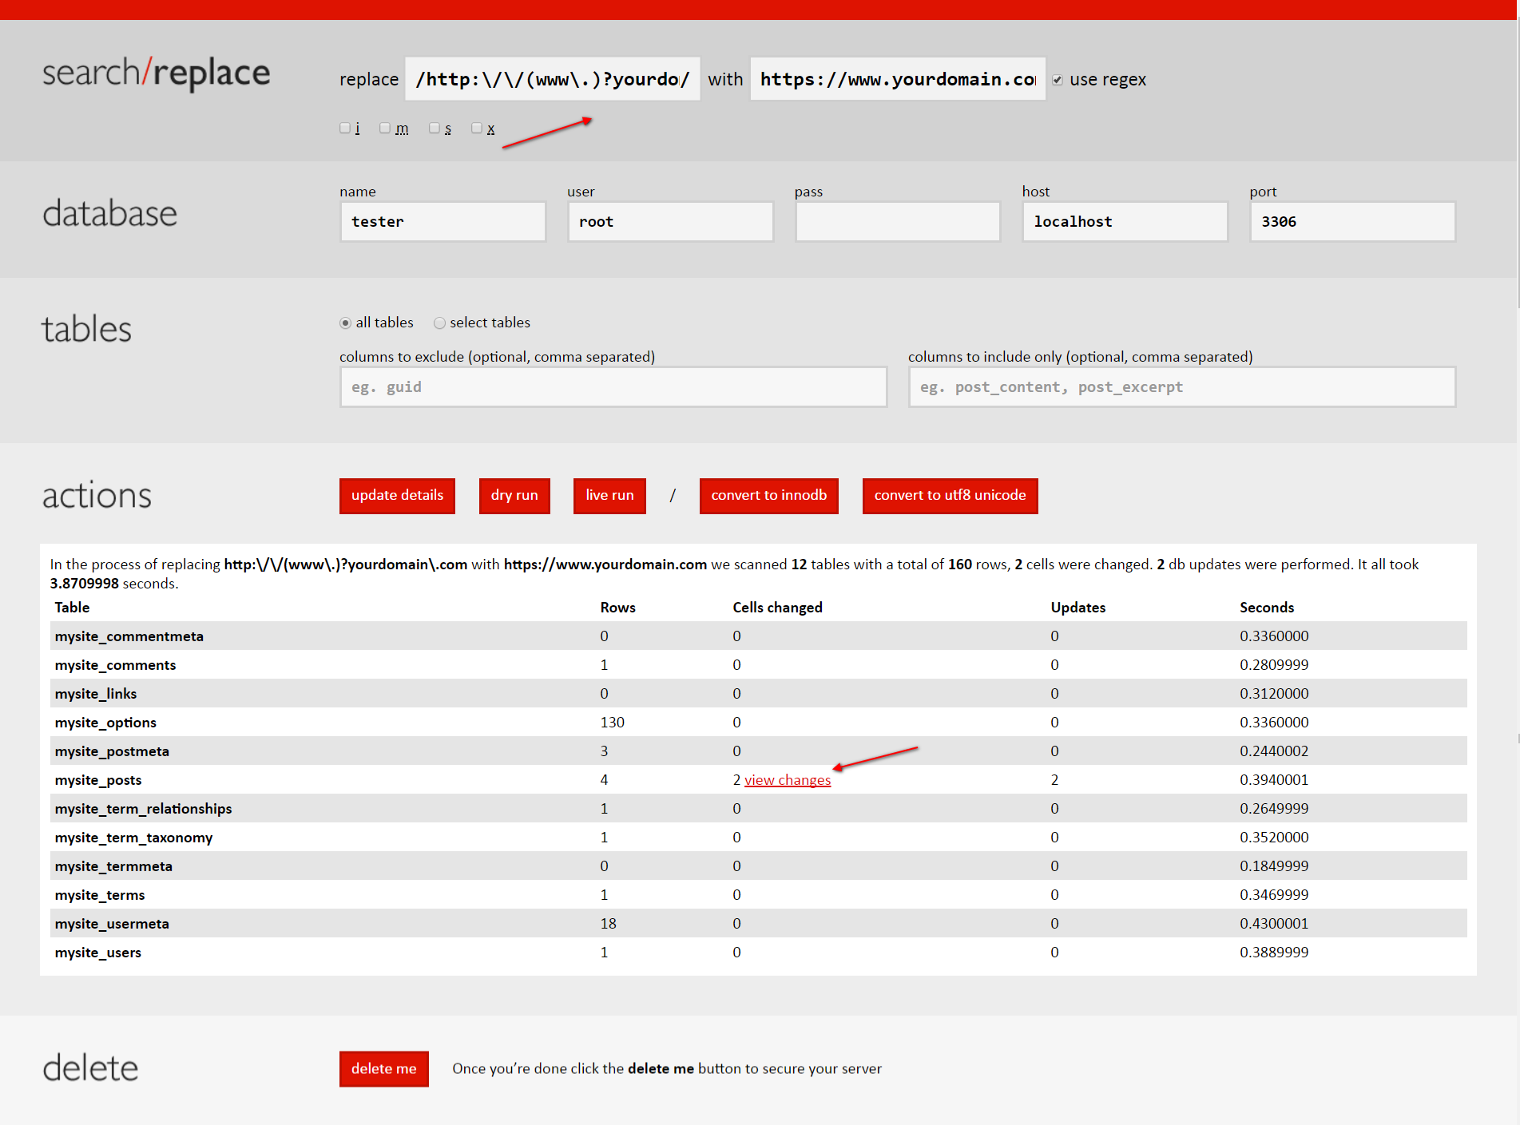Click "convert to innodb"
This screenshot has height=1125, width=1520.
(768, 495)
